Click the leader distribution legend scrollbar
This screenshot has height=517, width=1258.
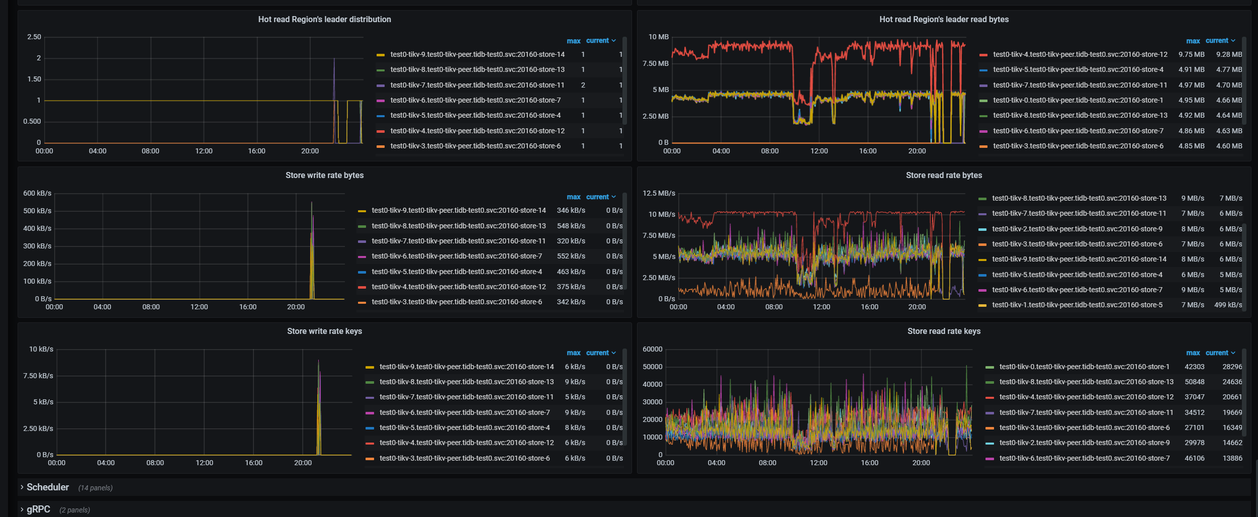624,80
